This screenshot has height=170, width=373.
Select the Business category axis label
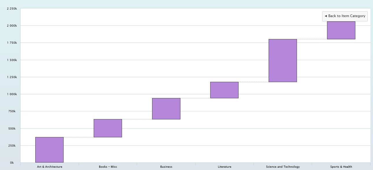point(166,167)
